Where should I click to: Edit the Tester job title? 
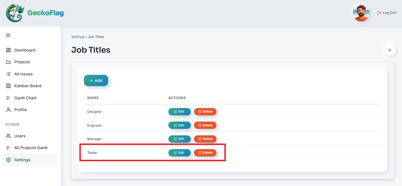coord(180,153)
